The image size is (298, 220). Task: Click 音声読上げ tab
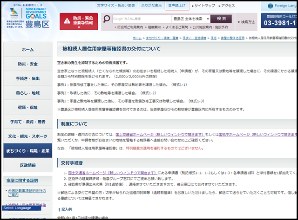coord(177,6)
